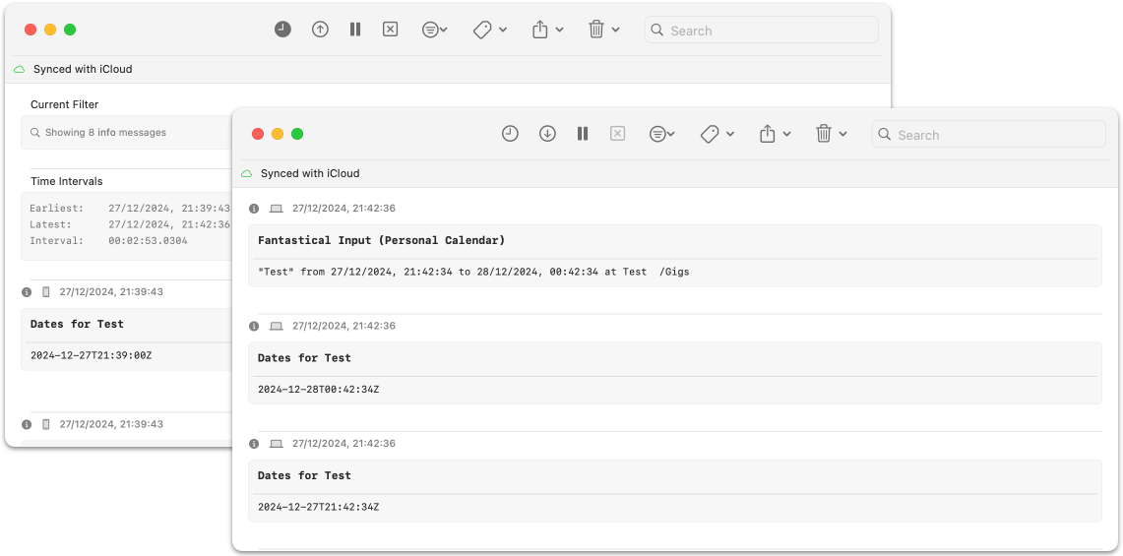Click the timestamp above Fantastical Input entry

point(343,209)
